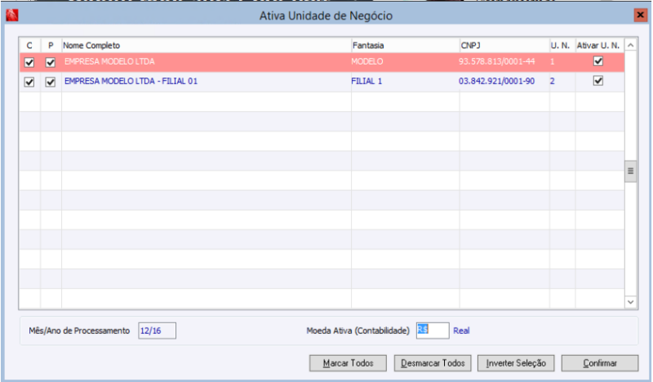
Task: Click the CNPJ column header
Action: point(504,46)
